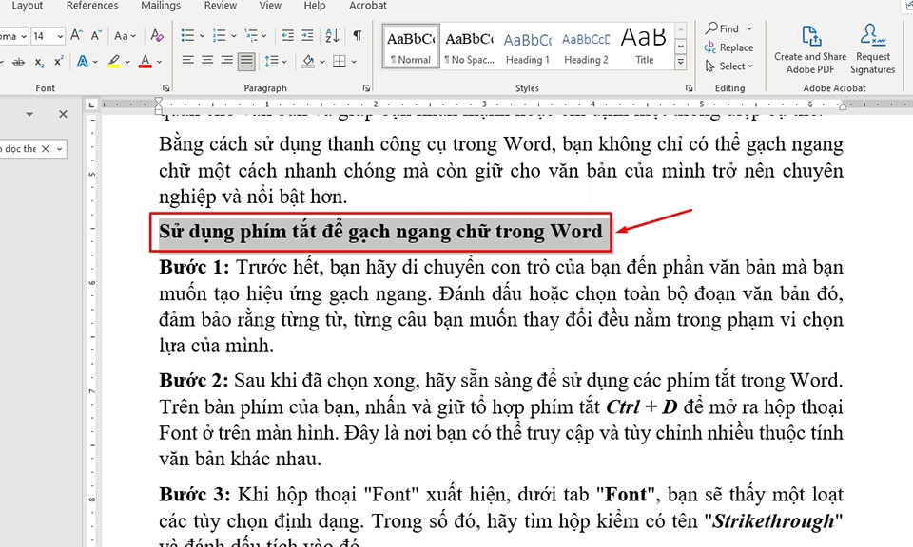Apply paragraph shading with paint bucket
This screenshot has height=547, width=913.
(x=308, y=61)
